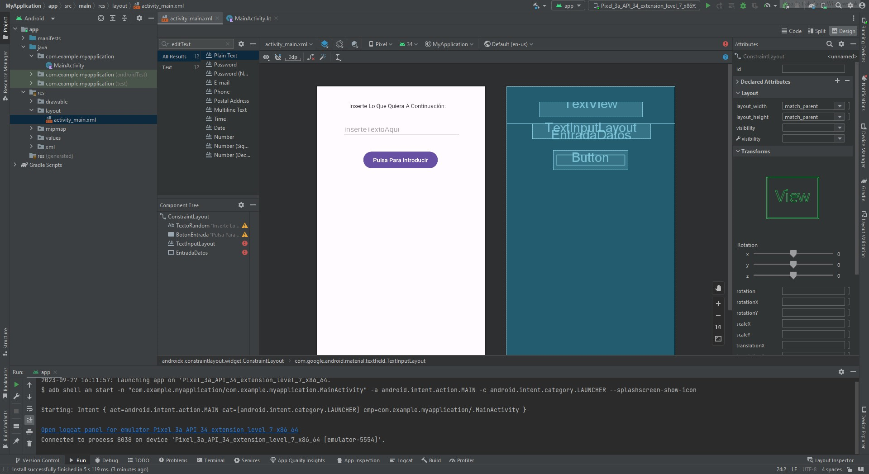The image size is (869, 474).
Task: Click the id attribute input field
Action: point(813,69)
